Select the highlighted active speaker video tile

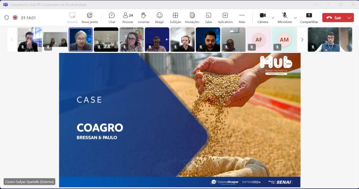81,39
